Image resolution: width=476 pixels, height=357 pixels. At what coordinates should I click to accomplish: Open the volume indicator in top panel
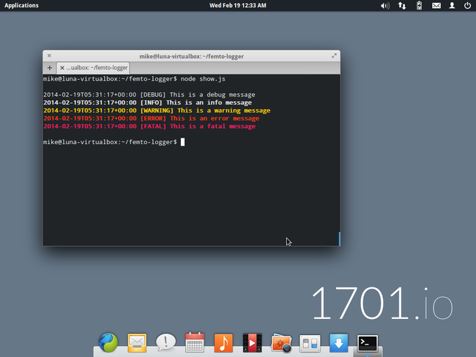pyautogui.click(x=385, y=5)
